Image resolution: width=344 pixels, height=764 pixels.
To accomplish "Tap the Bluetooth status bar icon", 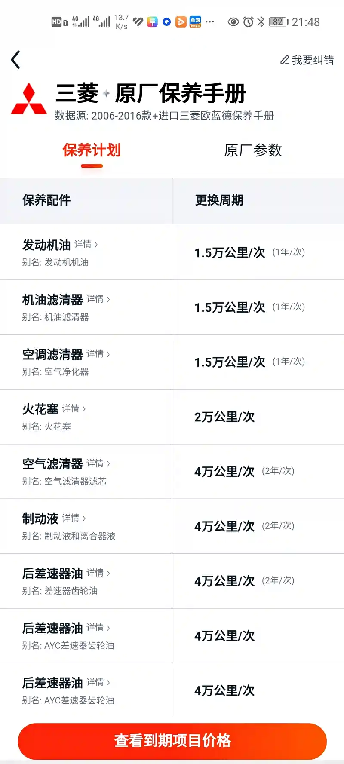I will pos(261,22).
